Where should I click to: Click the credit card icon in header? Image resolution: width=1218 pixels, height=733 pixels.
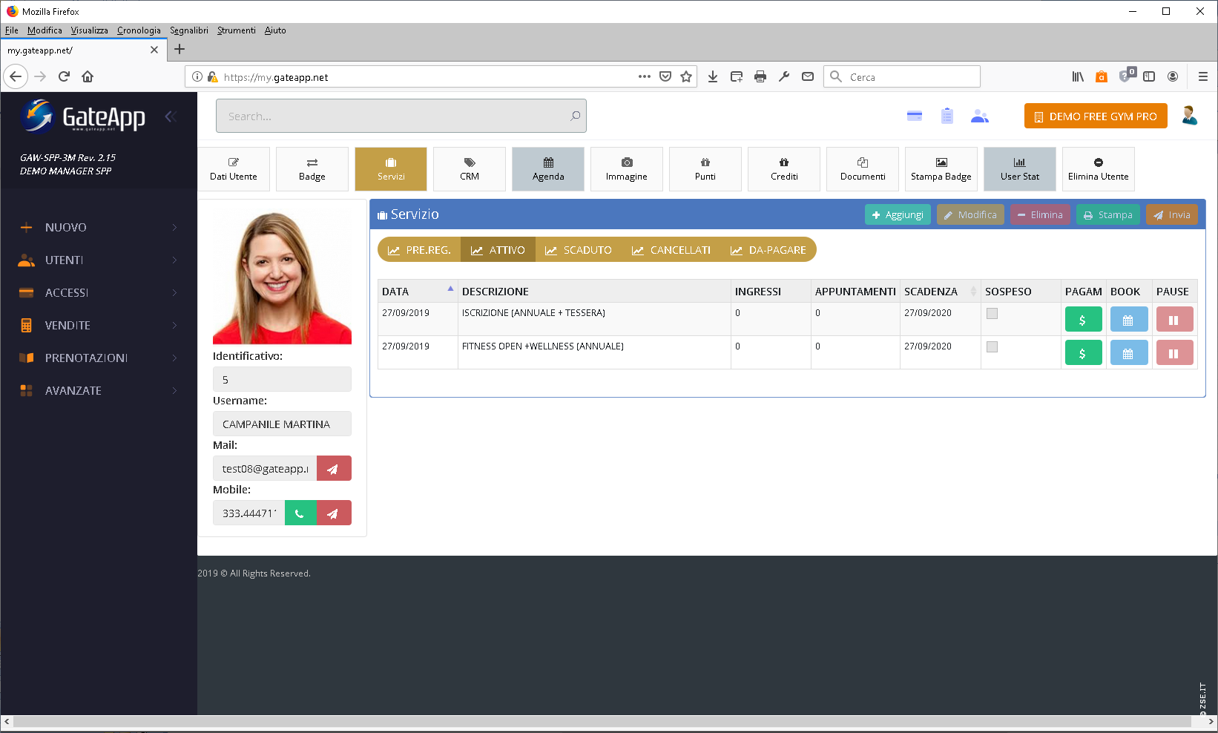coord(915,116)
